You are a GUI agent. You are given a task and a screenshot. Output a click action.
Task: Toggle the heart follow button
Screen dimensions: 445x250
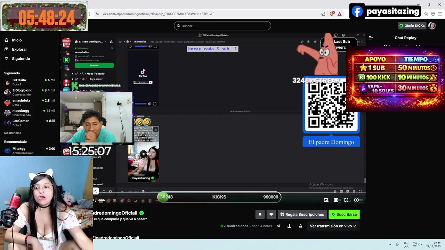click(271, 214)
